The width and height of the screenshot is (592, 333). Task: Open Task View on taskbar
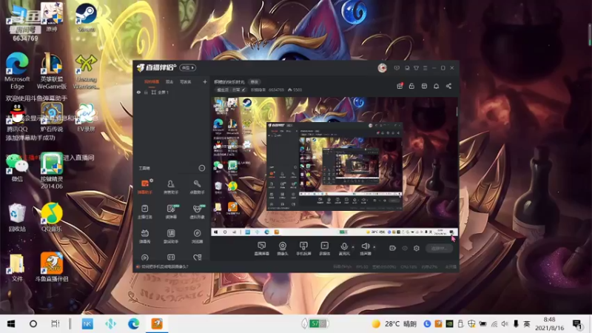coord(55,323)
